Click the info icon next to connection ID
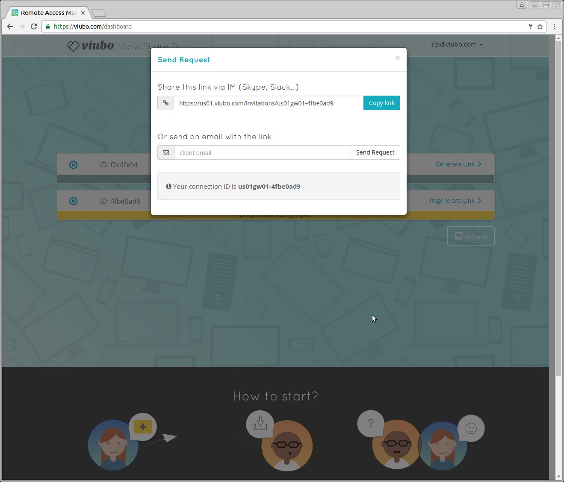Viewport: 564px width, 482px height. (168, 186)
